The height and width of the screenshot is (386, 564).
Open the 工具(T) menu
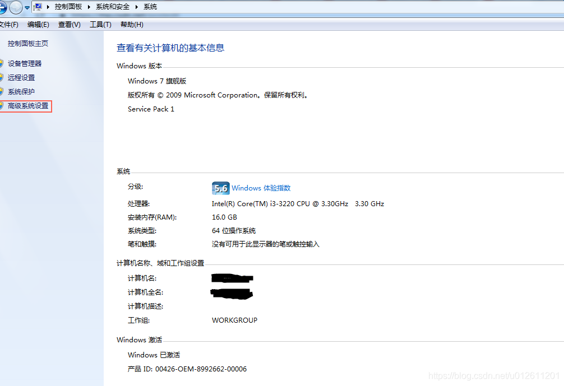coord(100,25)
